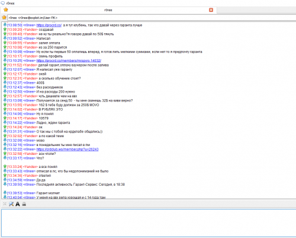
Task: Click the message '[13:14:24] <Yandex> ок'
Action: pos(25,127)
